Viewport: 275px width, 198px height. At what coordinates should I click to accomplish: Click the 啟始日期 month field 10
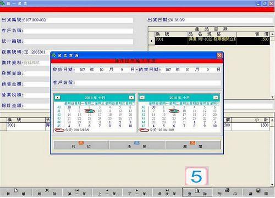[x=101, y=70]
